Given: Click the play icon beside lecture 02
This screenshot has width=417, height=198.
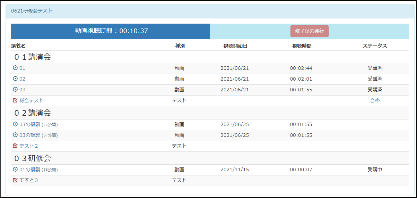Looking at the screenshot, I should click(x=15, y=79).
